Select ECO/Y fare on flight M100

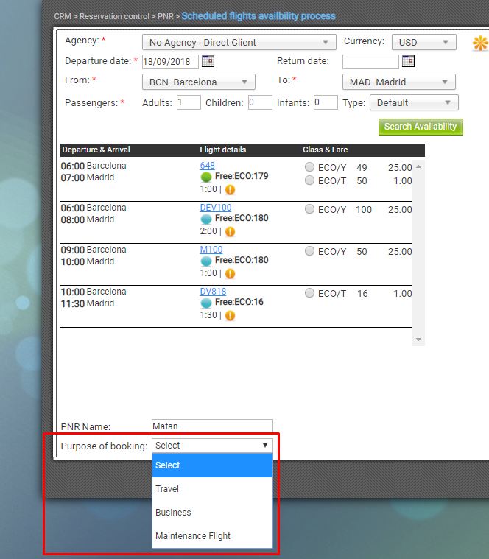coord(309,251)
